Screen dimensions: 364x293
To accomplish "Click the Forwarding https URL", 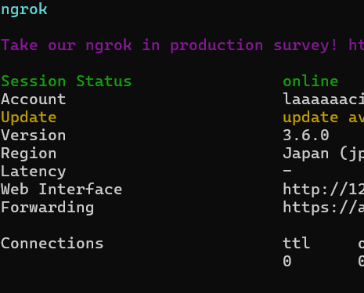I will click(x=323, y=208).
